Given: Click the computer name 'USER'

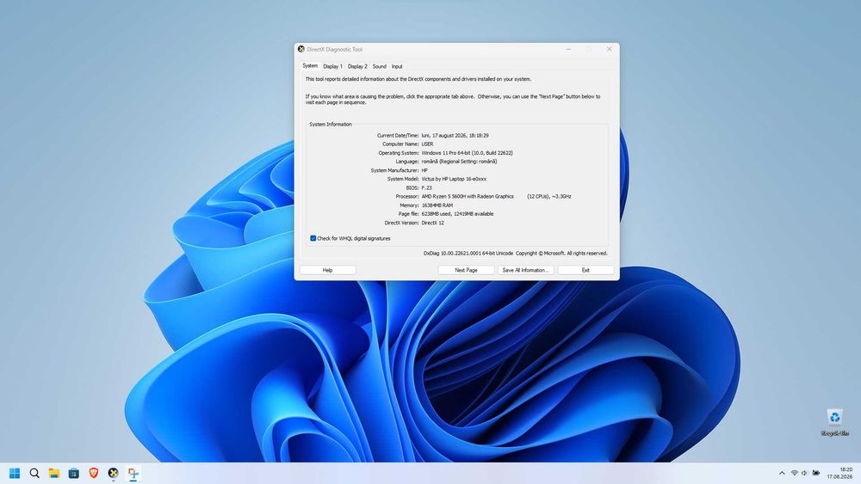Looking at the screenshot, I should tap(427, 144).
